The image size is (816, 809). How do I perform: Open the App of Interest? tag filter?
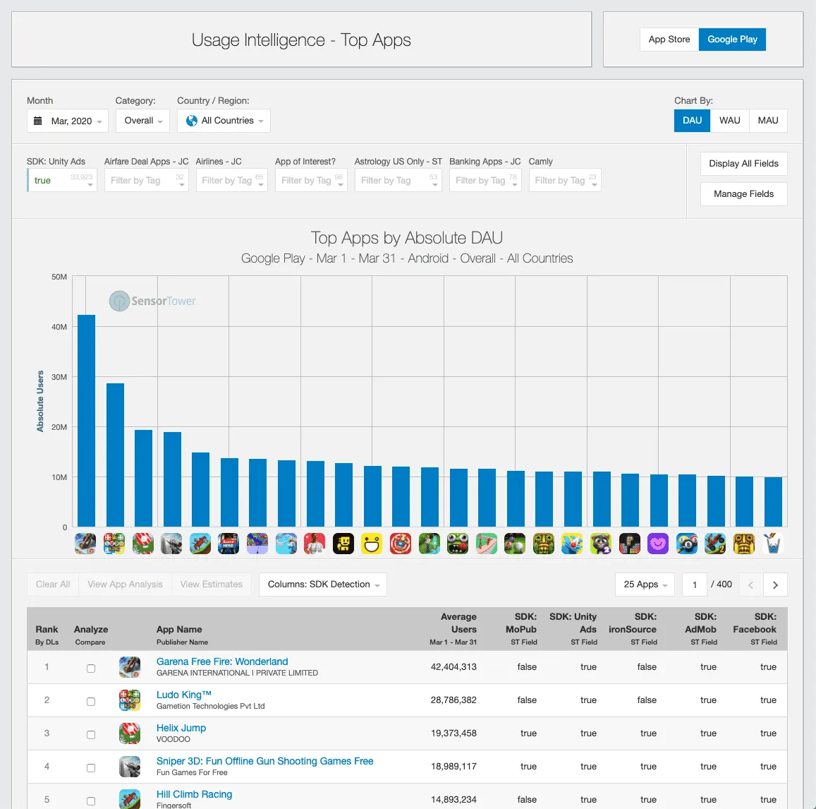coord(311,180)
